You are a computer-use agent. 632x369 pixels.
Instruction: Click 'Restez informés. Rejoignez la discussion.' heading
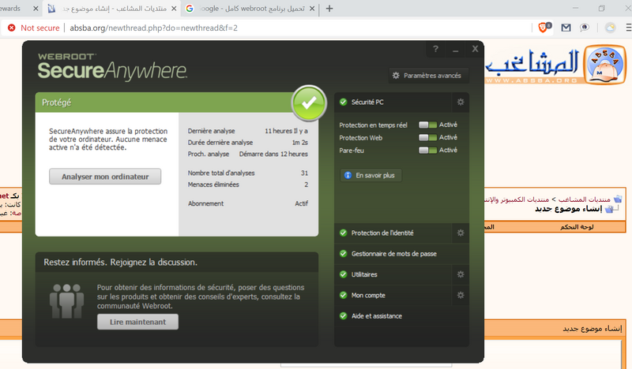(x=121, y=263)
